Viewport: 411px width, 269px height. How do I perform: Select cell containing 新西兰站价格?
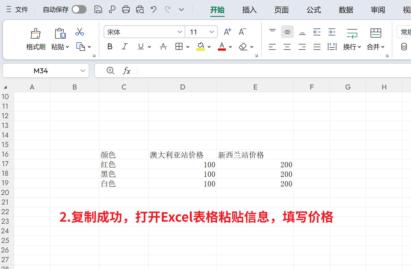tap(255, 154)
